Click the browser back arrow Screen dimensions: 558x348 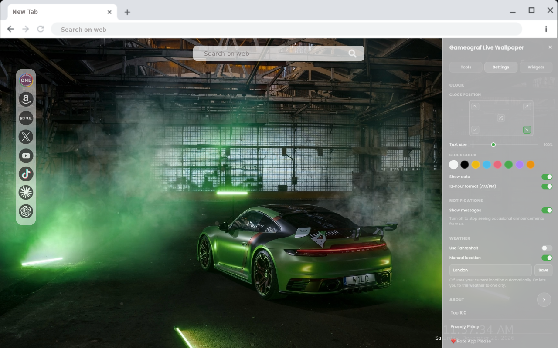tap(10, 29)
